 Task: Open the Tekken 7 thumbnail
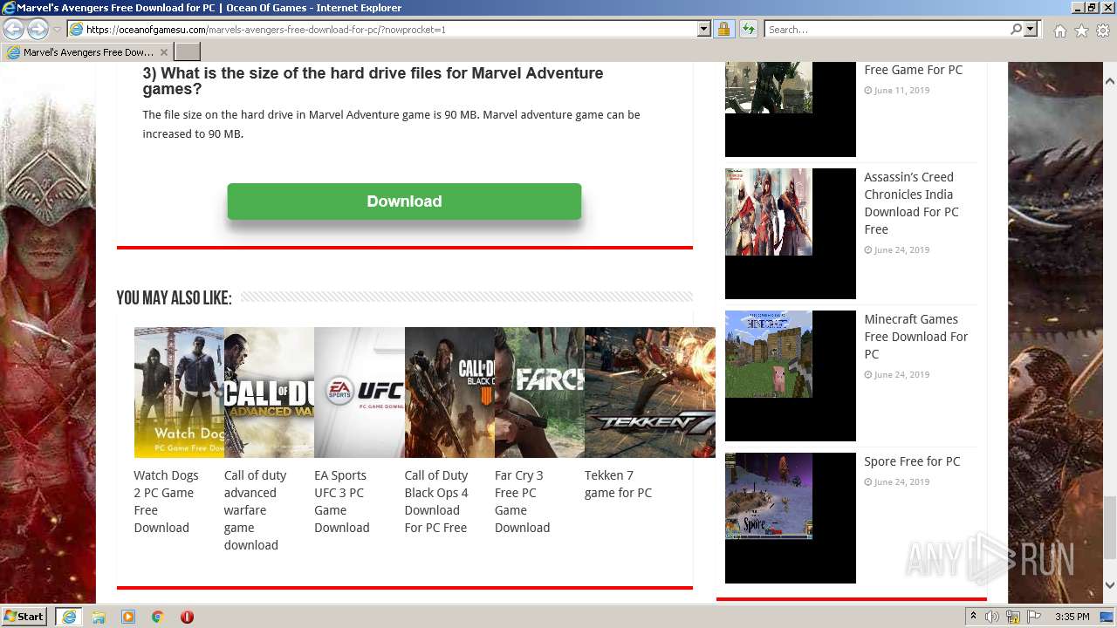tap(649, 392)
